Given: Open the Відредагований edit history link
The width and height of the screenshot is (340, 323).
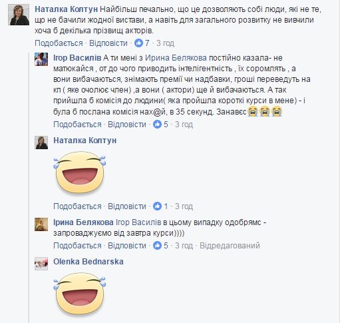Looking at the screenshot, I should (230, 246).
